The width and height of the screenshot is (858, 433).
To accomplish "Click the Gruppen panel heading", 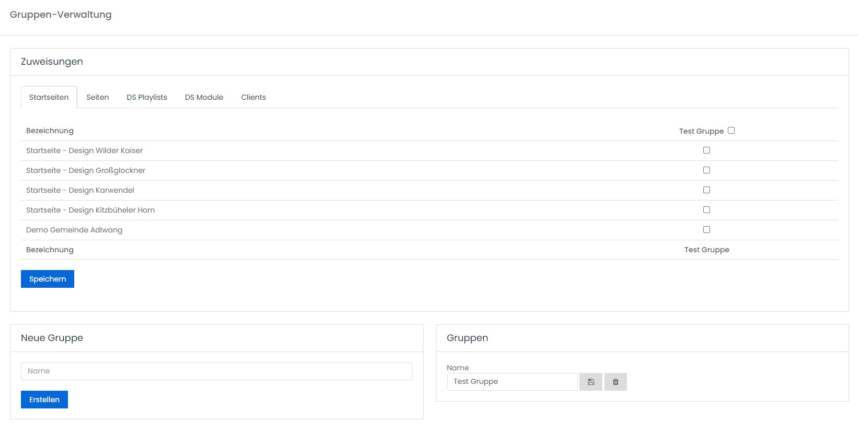I will 467,338.
